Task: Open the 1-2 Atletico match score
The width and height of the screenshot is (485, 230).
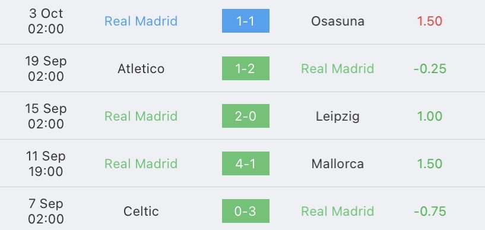Action: [246, 68]
